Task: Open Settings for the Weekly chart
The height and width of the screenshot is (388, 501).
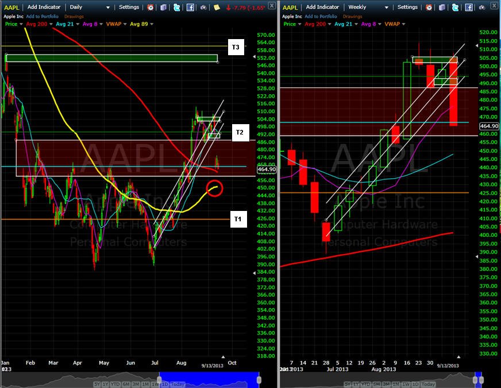Action: pyautogui.click(x=407, y=7)
